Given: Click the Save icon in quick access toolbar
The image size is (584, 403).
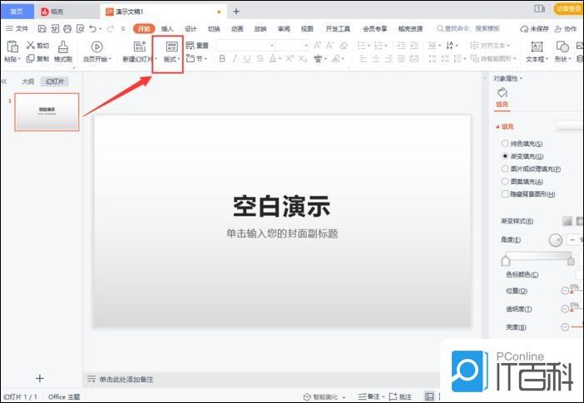Looking at the screenshot, I should (42, 28).
